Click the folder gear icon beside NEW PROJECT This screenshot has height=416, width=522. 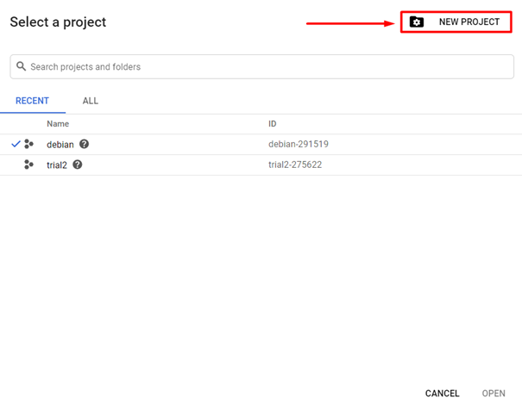pos(417,22)
